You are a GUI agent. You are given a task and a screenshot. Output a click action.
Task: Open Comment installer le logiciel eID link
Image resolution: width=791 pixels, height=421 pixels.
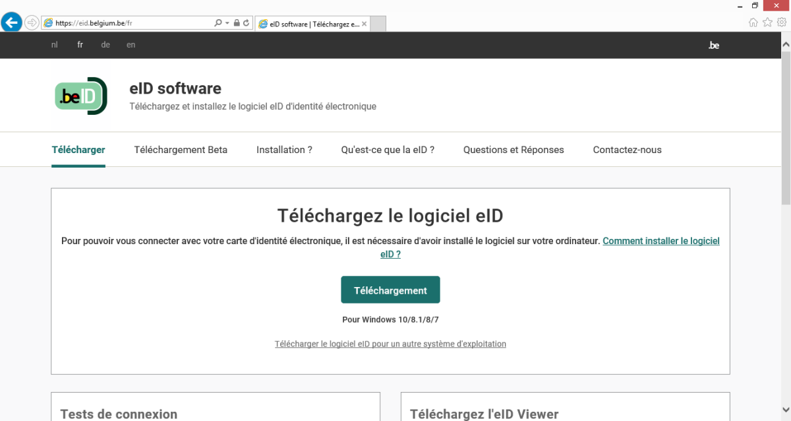pos(661,242)
